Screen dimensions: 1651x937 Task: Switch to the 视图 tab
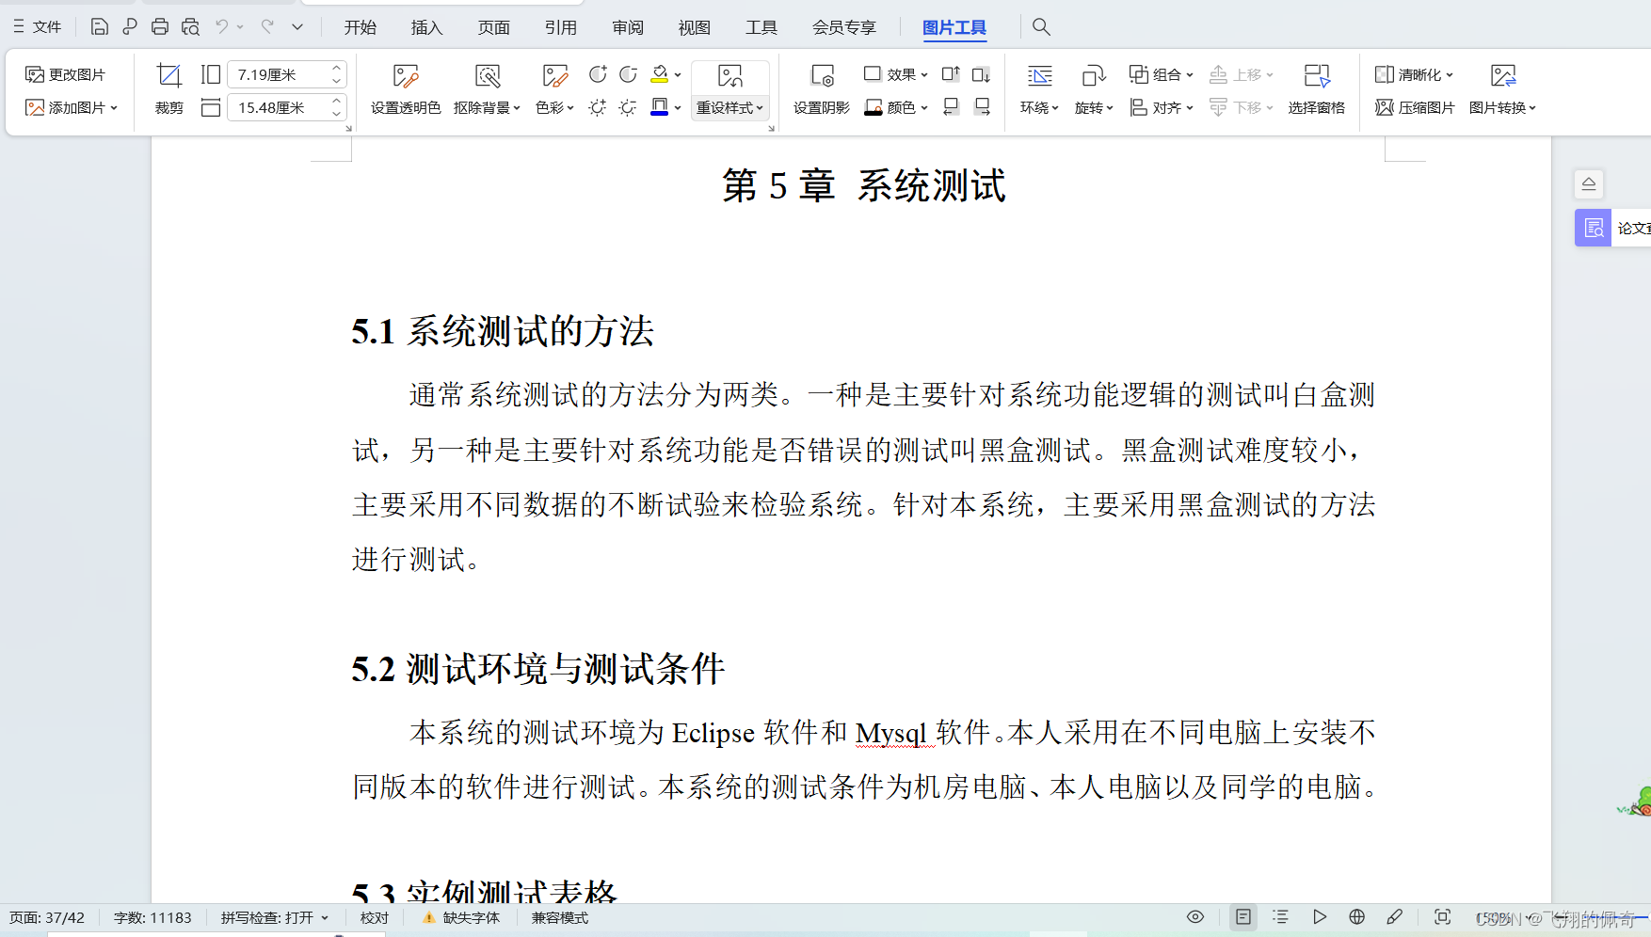point(695,27)
